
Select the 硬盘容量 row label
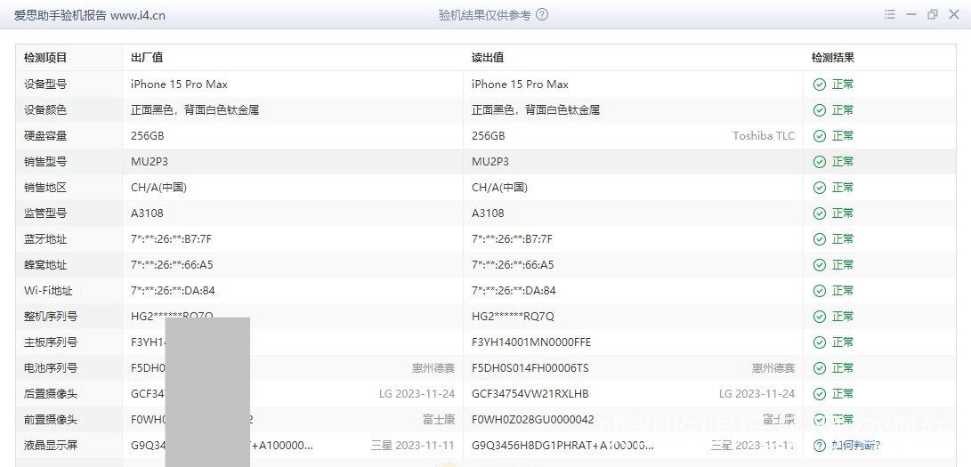click(x=45, y=136)
